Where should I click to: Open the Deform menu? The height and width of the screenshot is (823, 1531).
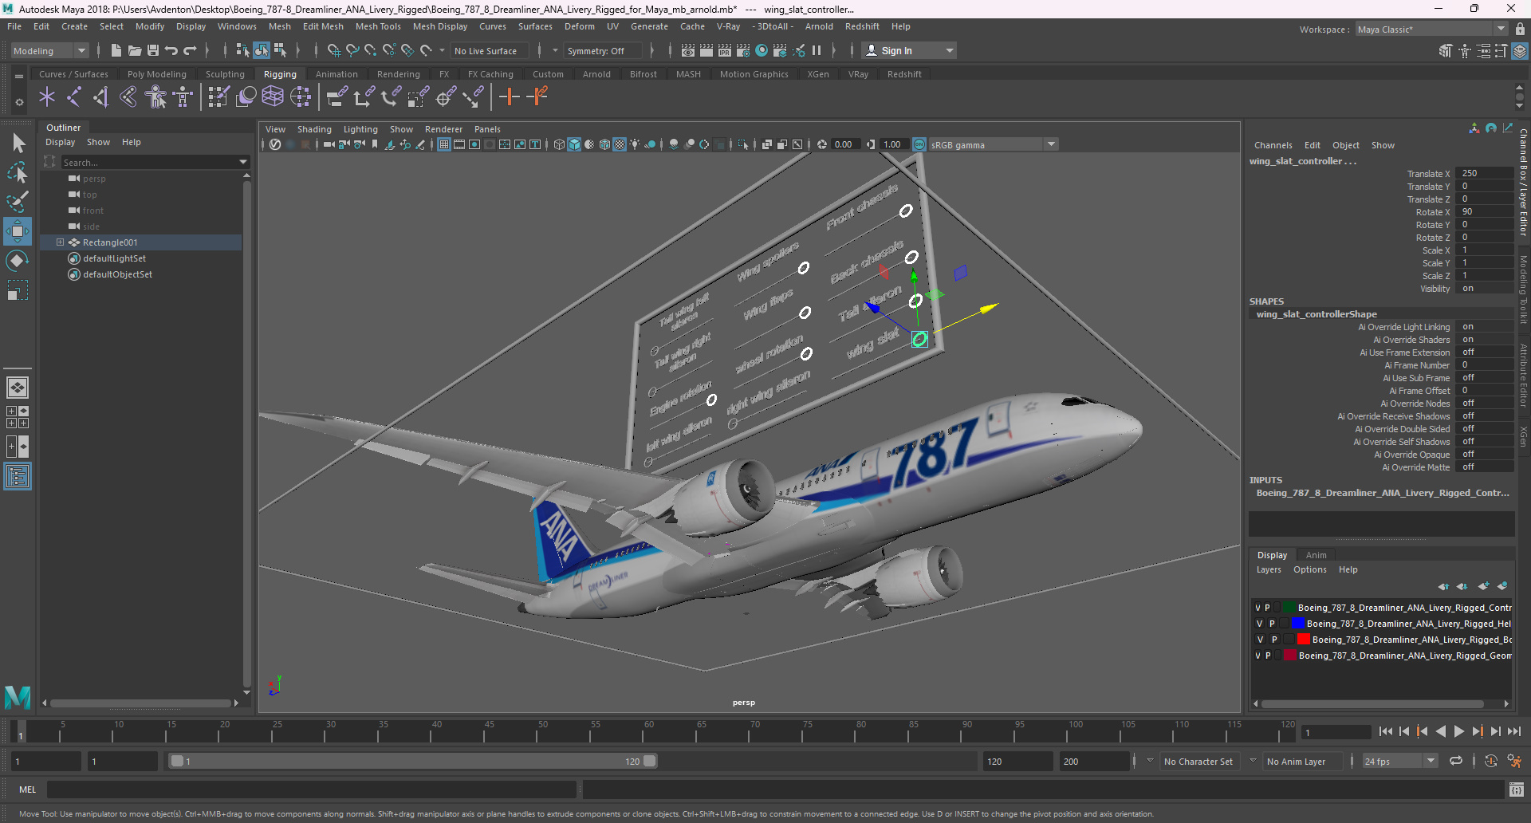point(580,26)
